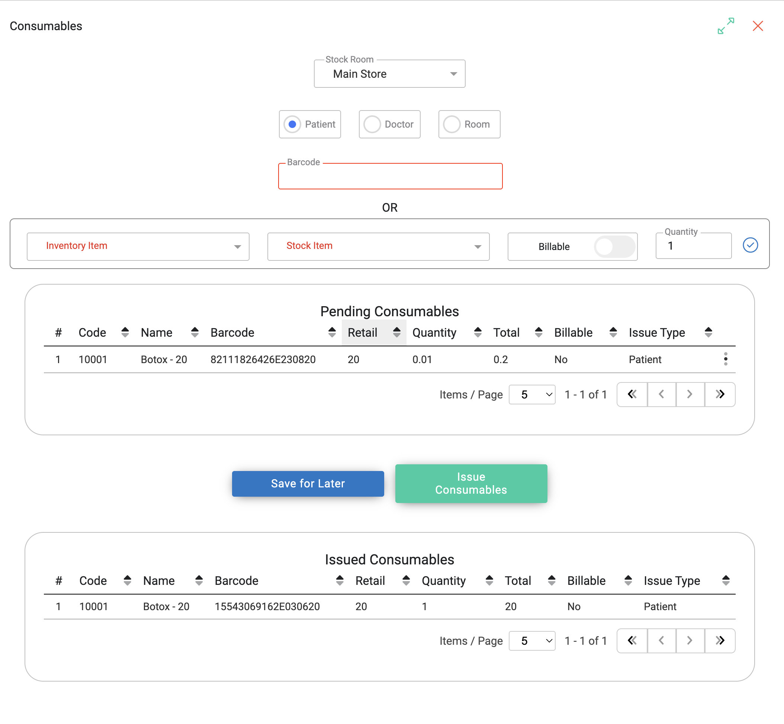Change Items / Page for Pending Consumables
This screenshot has width=784, height=724.
pyautogui.click(x=531, y=394)
